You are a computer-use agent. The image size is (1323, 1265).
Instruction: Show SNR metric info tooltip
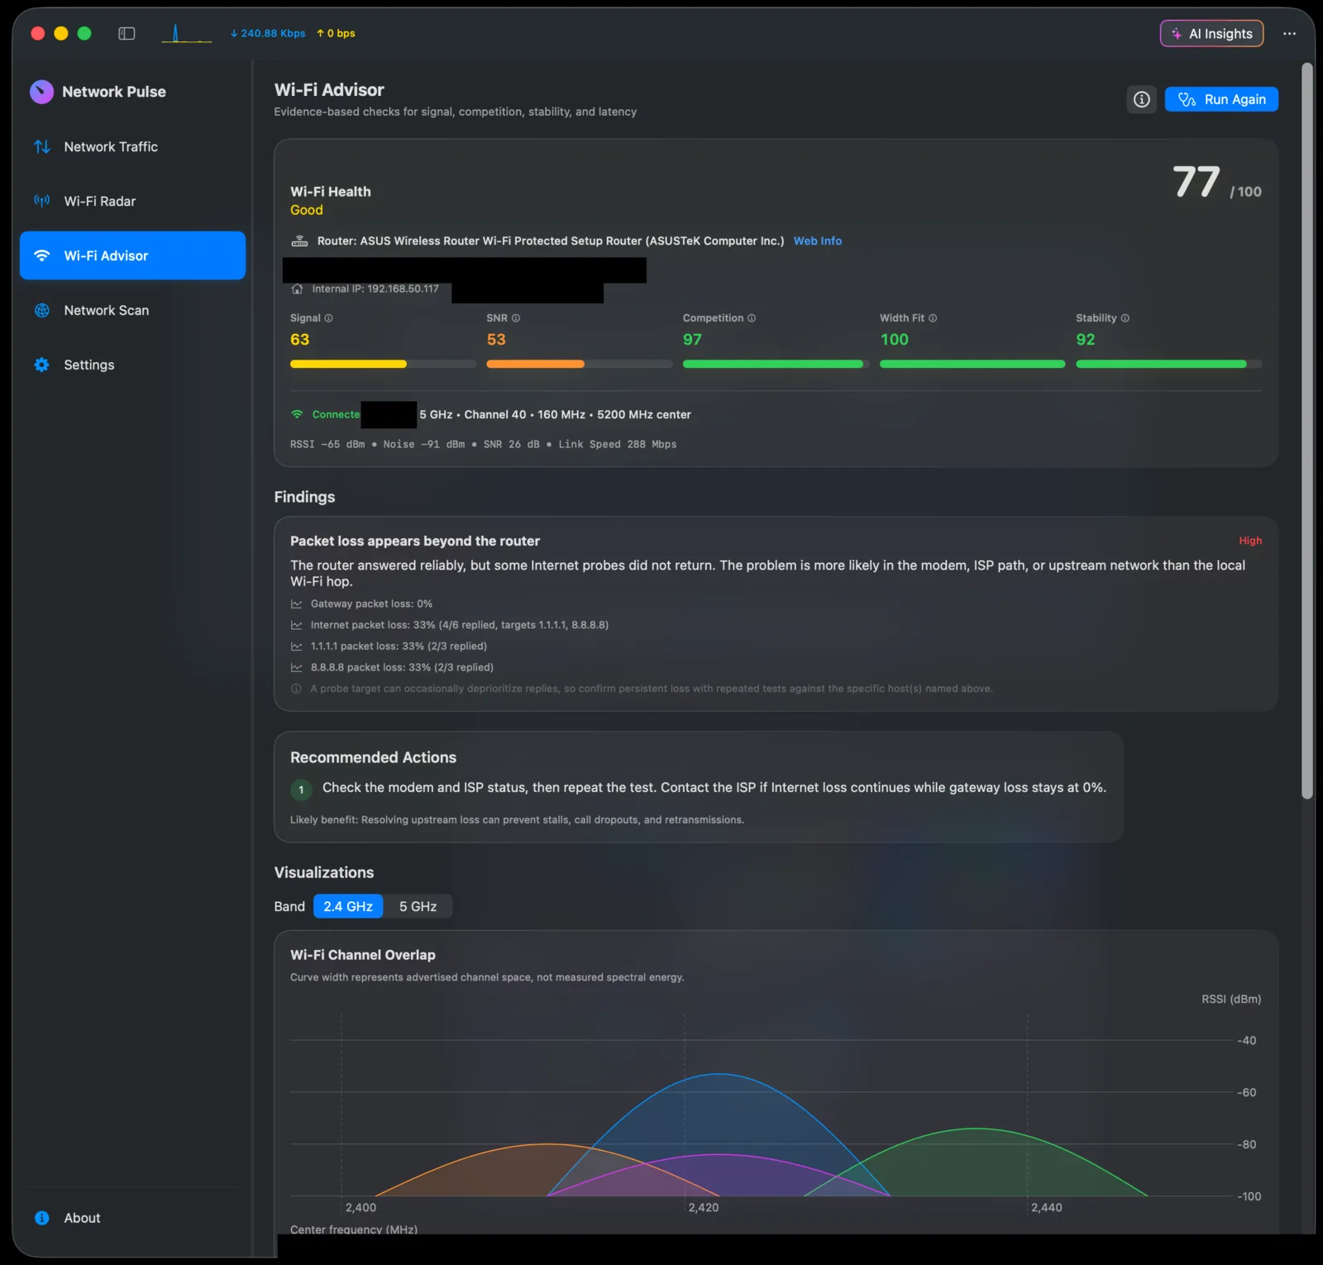pos(516,318)
